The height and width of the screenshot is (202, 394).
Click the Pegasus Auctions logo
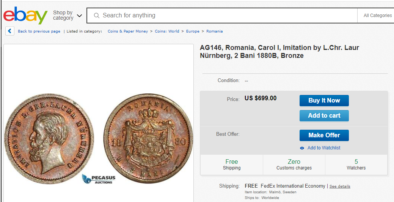[x=98, y=179]
